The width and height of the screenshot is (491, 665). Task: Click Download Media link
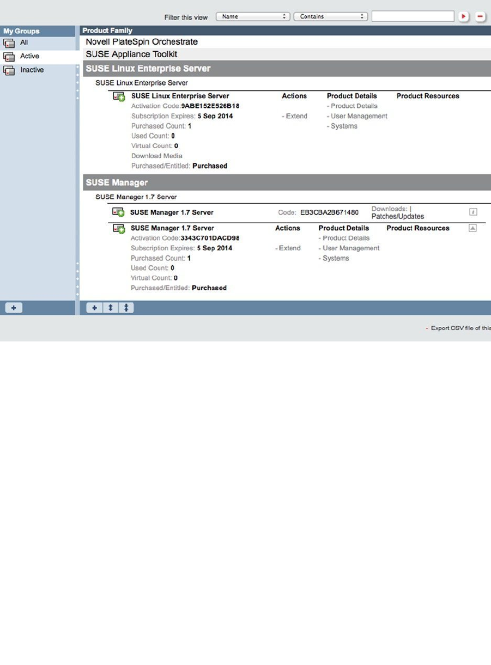pos(157,156)
